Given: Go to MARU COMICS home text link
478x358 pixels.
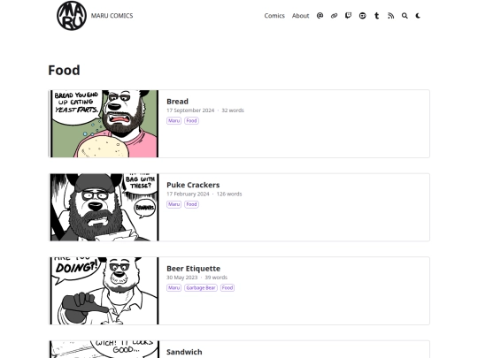Looking at the screenshot, I should (x=112, y=16).
